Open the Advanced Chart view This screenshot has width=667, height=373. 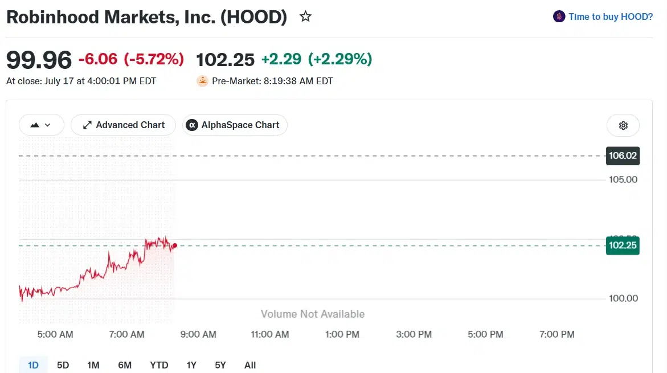[x=124, y=125]
